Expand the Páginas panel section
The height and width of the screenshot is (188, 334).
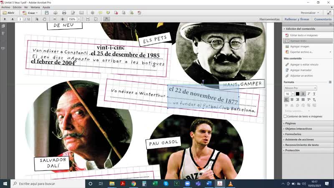pyautogui.click(x=291, y=123)
